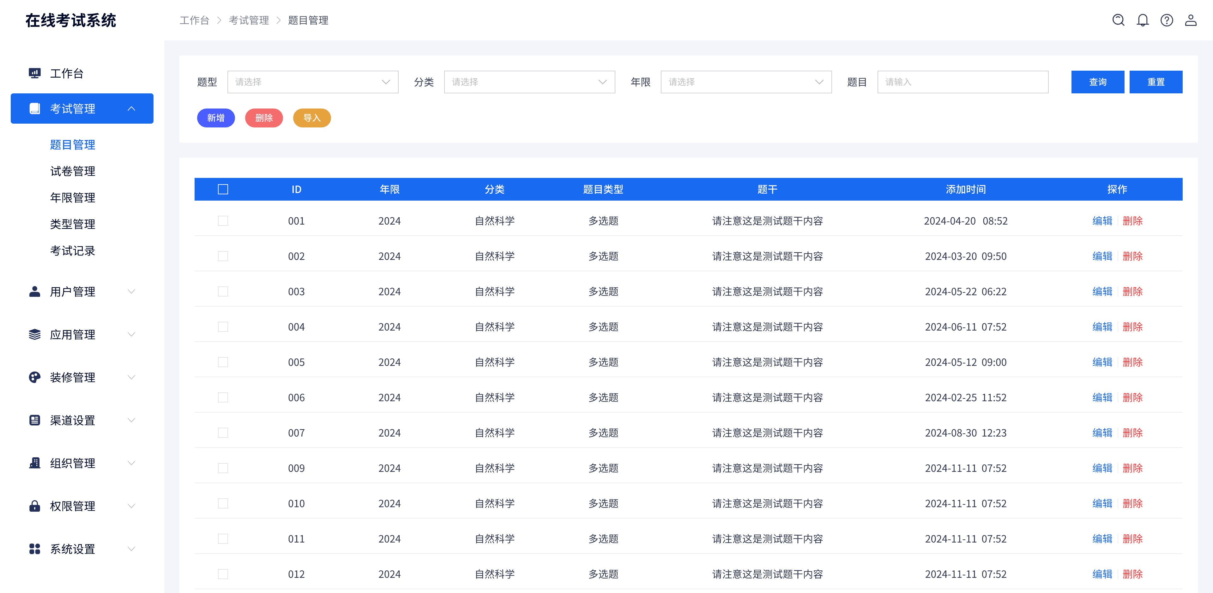Open the 分类 dropdown selector
1213x593 pixels.
point(529,82)
